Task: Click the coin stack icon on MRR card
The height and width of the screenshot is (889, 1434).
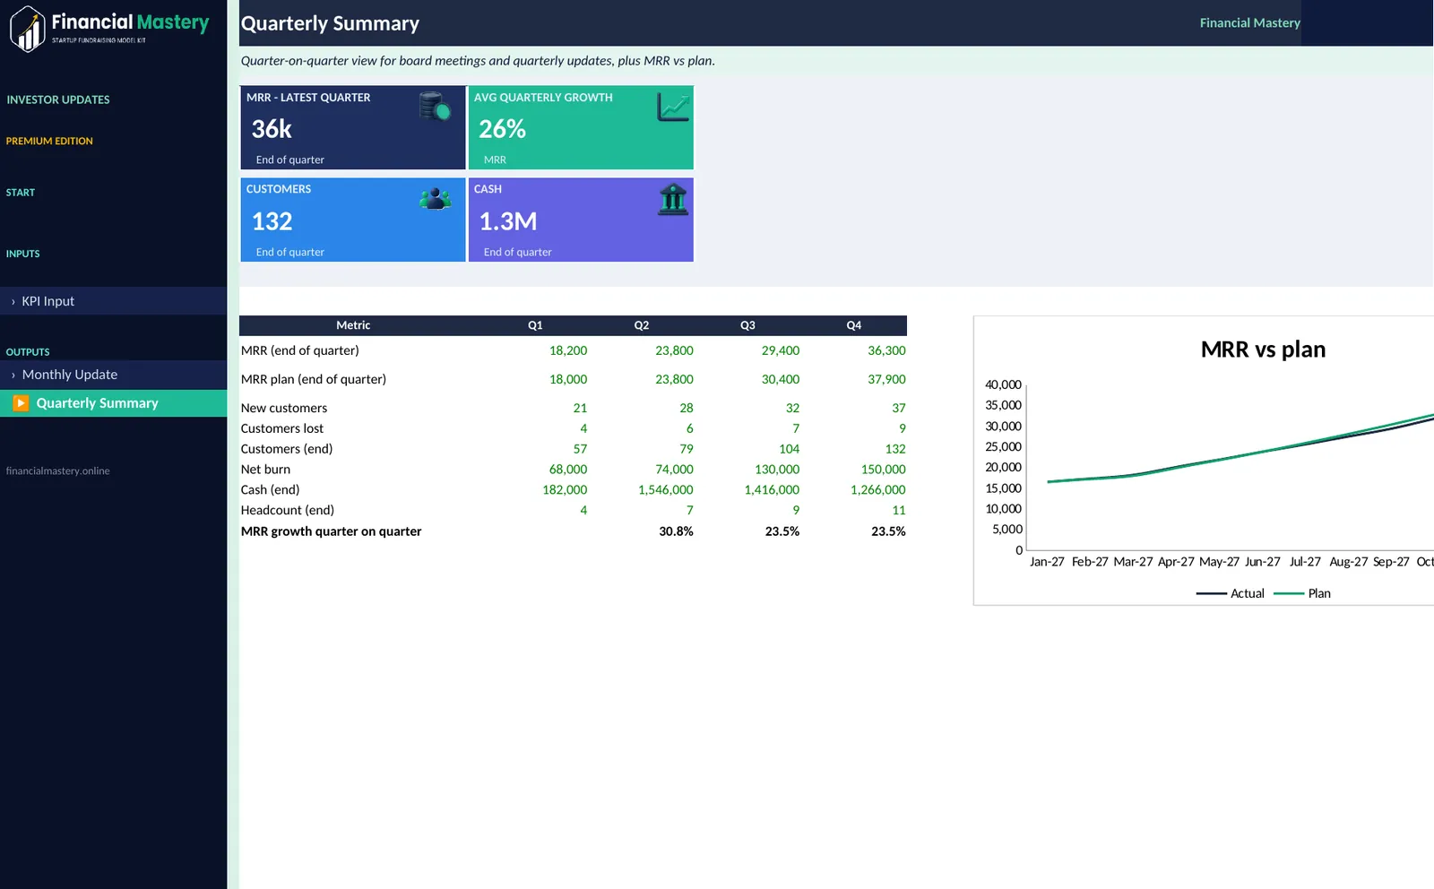Action: [x=435, y=107]
